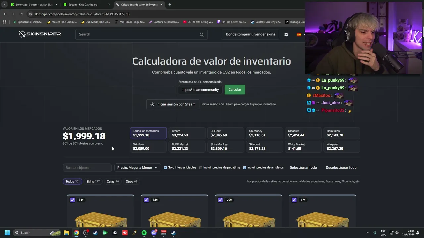Image resolution: width=424 pixels, height=238 pixels.
Task: Open the Windows Start menu
Action: click(x=7, y=233)
